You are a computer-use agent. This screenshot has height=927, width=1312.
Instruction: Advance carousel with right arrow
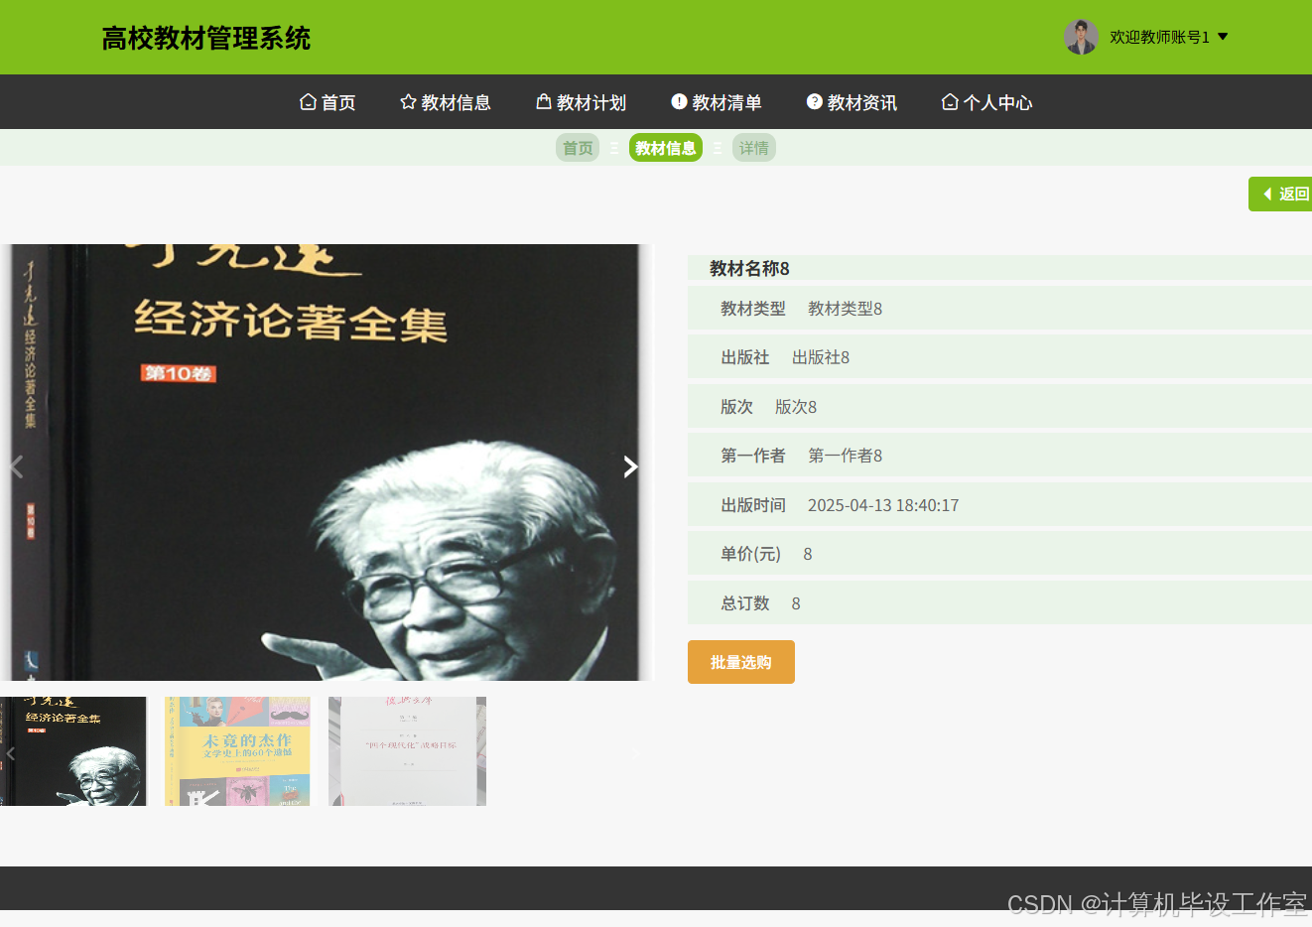pyautogui.click(x=630, y=466)
